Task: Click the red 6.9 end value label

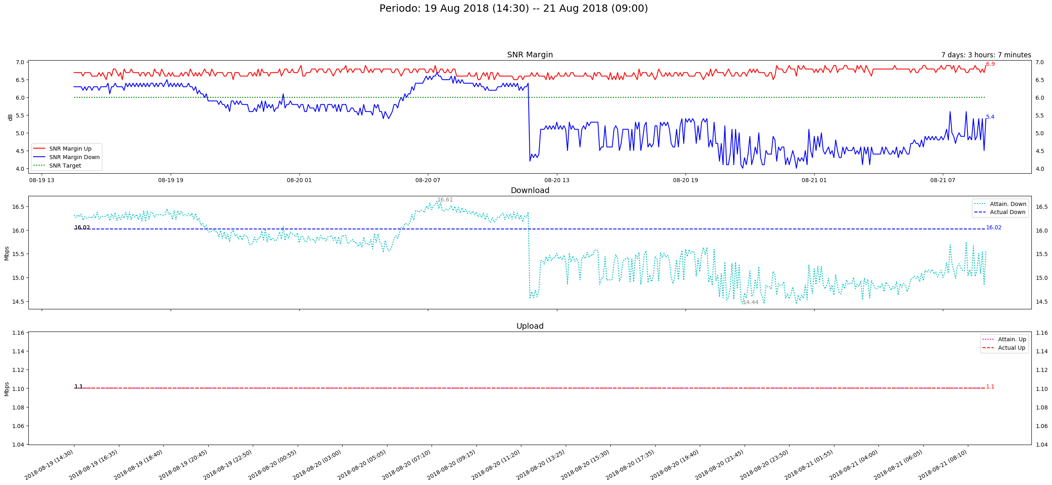Action: point(991,64)
